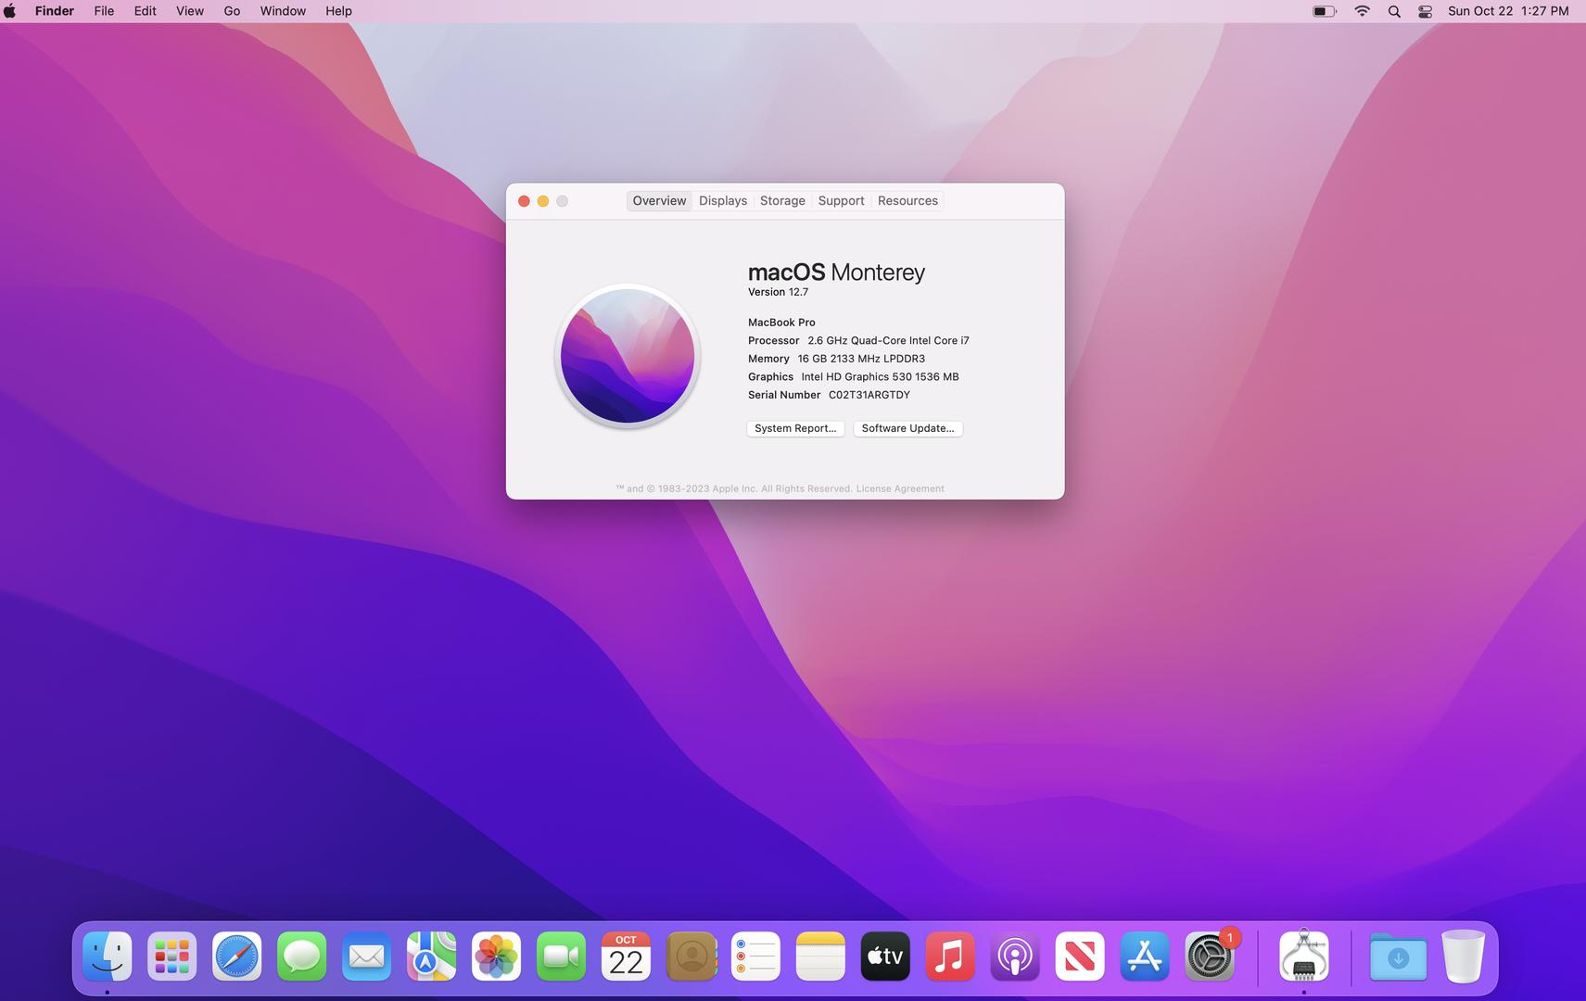The height and width of the screenshot is (1001, 1586).
Task: Open the File menu
Action: tap(104, 11)
